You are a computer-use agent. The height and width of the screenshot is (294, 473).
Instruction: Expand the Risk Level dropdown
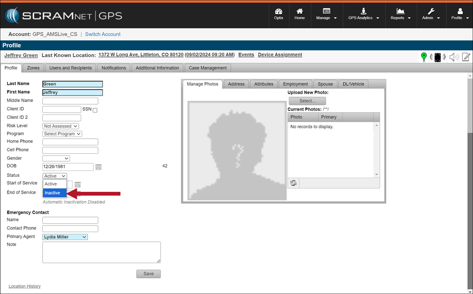[x=61, y=126]
